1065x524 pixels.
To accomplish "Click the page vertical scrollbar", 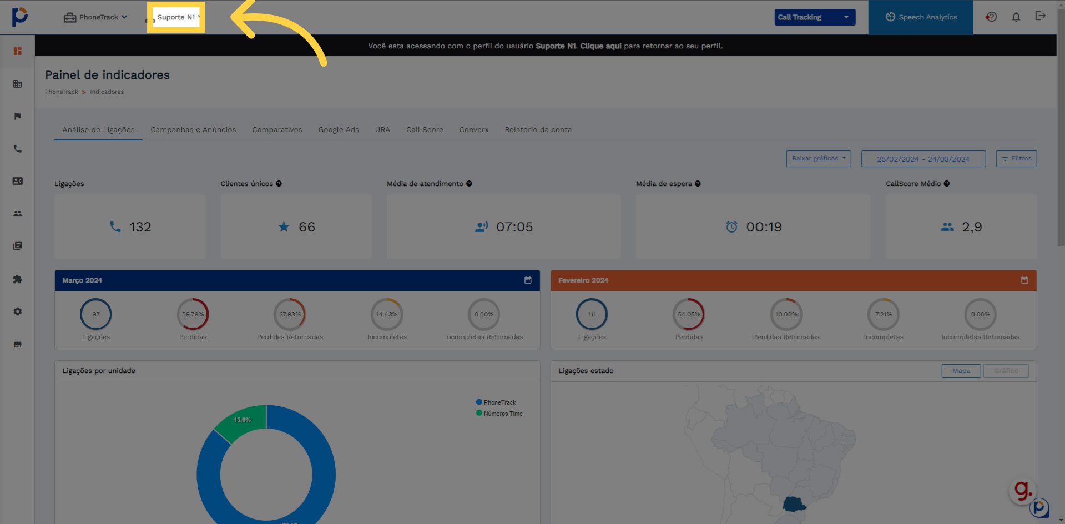I will (1061, 128).
